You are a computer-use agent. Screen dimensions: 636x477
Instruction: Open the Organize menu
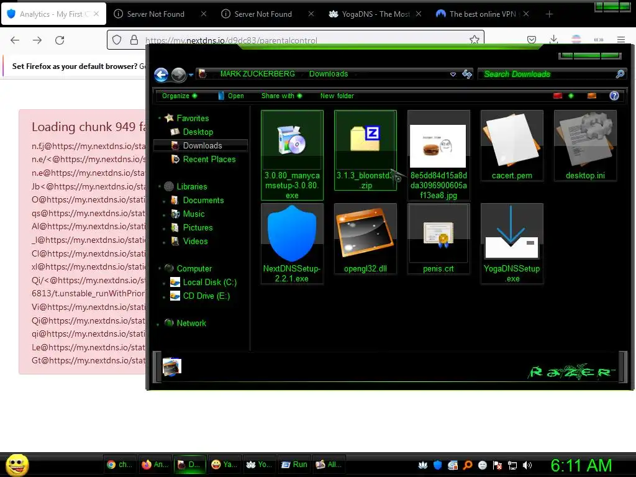pyautogui.click(x=179, y=96)
